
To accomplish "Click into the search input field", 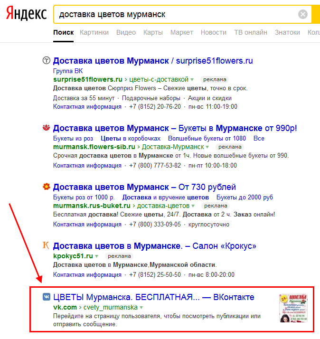I will (176, 15).
